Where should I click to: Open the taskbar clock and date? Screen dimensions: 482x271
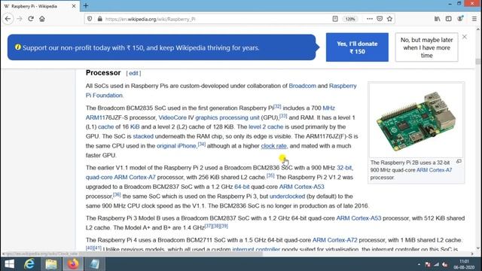click(x=464, y=264)
